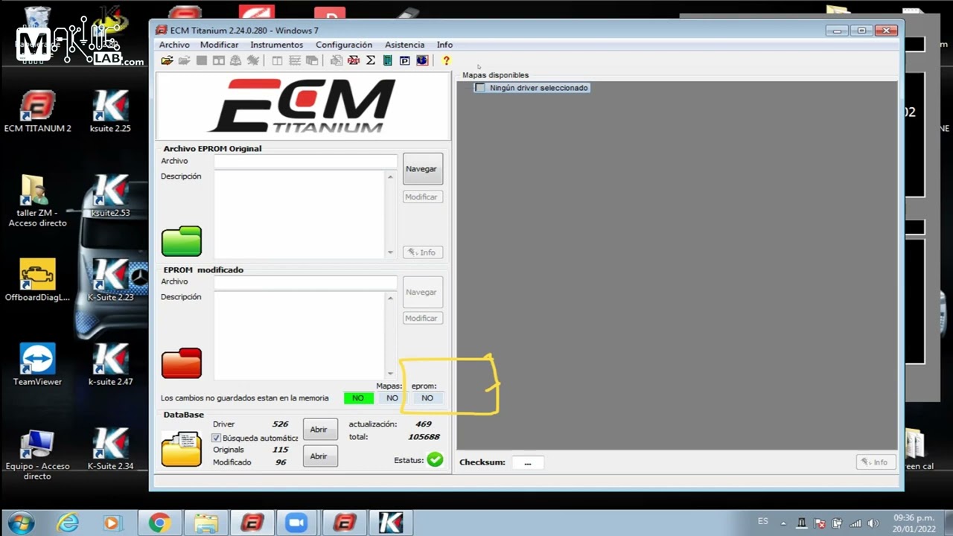Open the Archivo menu
The width and height of the screenshot is (953, 536).
[x=174, y=45]
